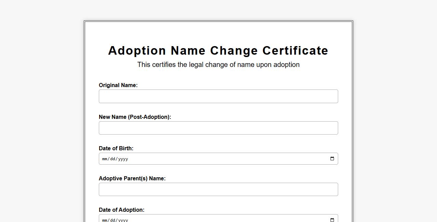Image resolution: width=437 pixels, height=222 pixels.
Task: Open the Date of Birth calendar picker
Action: point(332,159)
